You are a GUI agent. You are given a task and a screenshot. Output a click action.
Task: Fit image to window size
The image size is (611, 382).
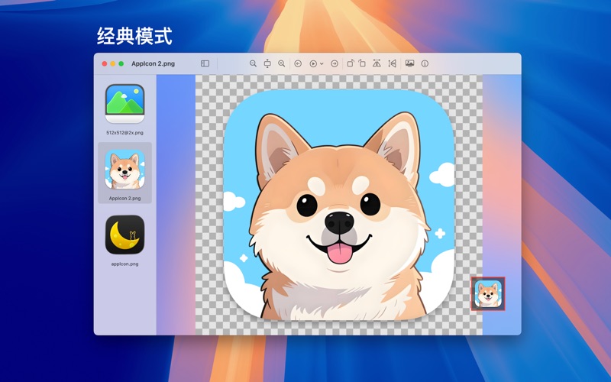point(267,64)
